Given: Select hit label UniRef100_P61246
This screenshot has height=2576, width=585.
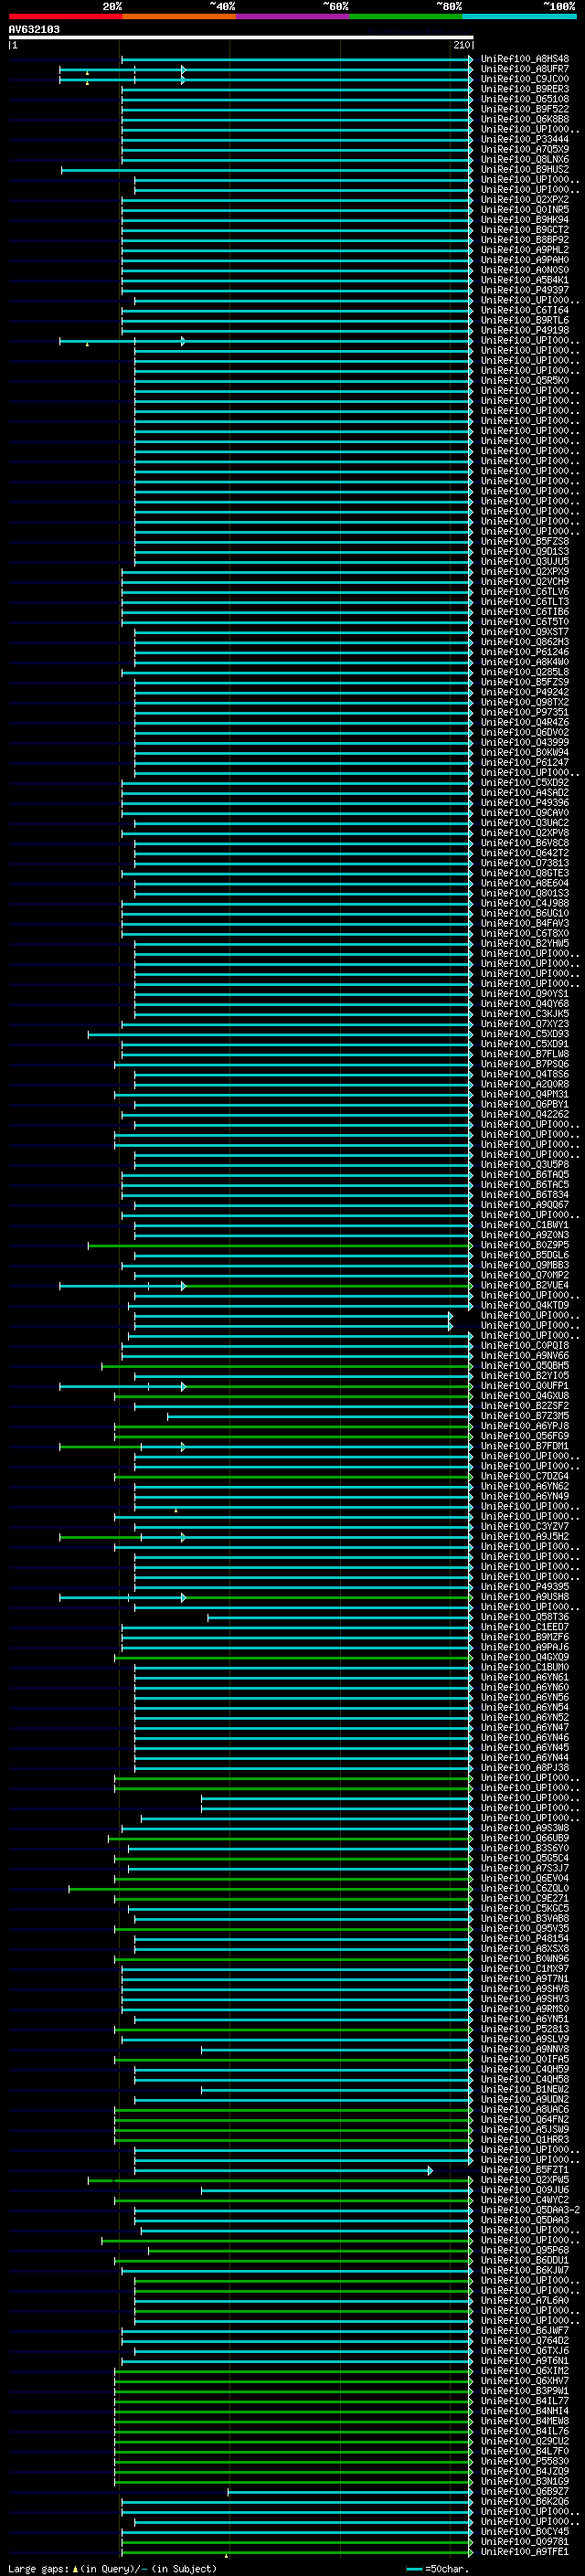Looking at the screenshot, I should pyautogui.click(x=525, y=652).
